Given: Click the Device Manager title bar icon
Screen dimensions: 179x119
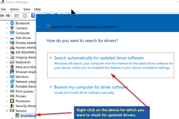Looking at the screenshot, I should point(3,2).
